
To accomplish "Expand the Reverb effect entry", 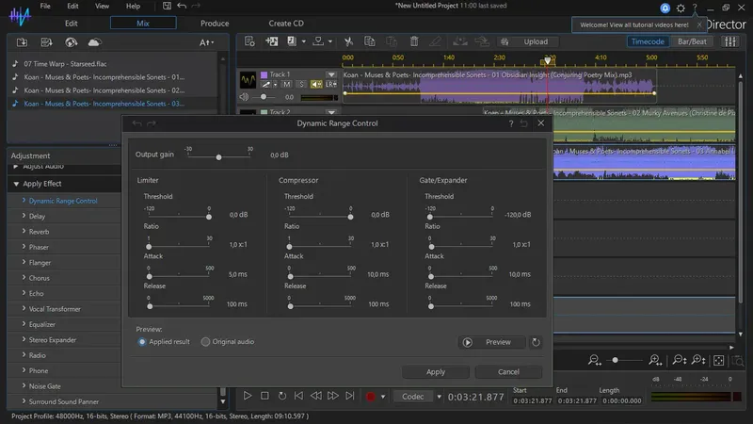I will (x=38, y=231).
